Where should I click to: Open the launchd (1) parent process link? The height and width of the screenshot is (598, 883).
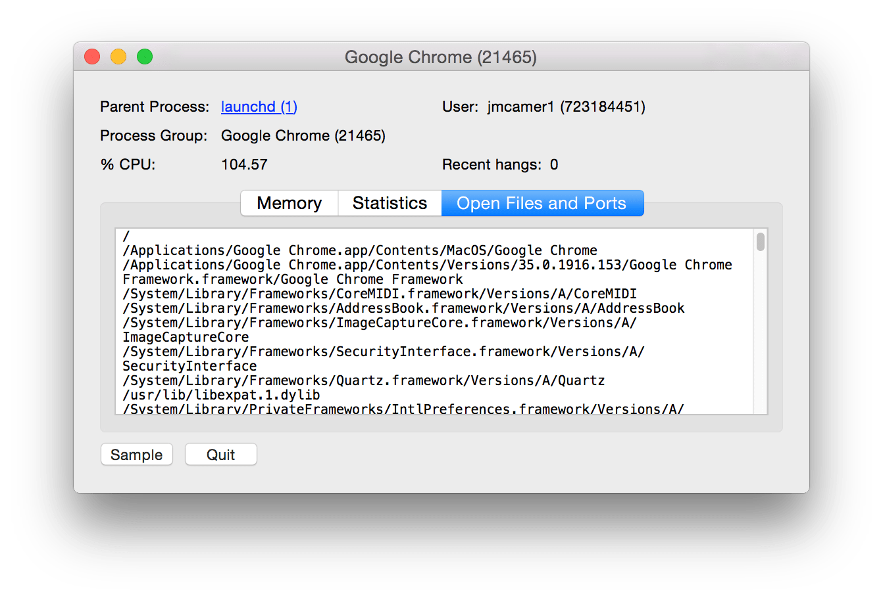coord(259,106)
